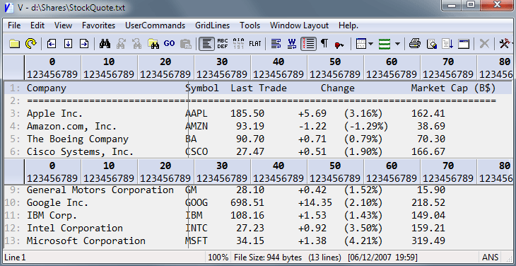Click the 'ANS' encoding status field
Viewport: 516px width, 266px height.
pos(491,257)
